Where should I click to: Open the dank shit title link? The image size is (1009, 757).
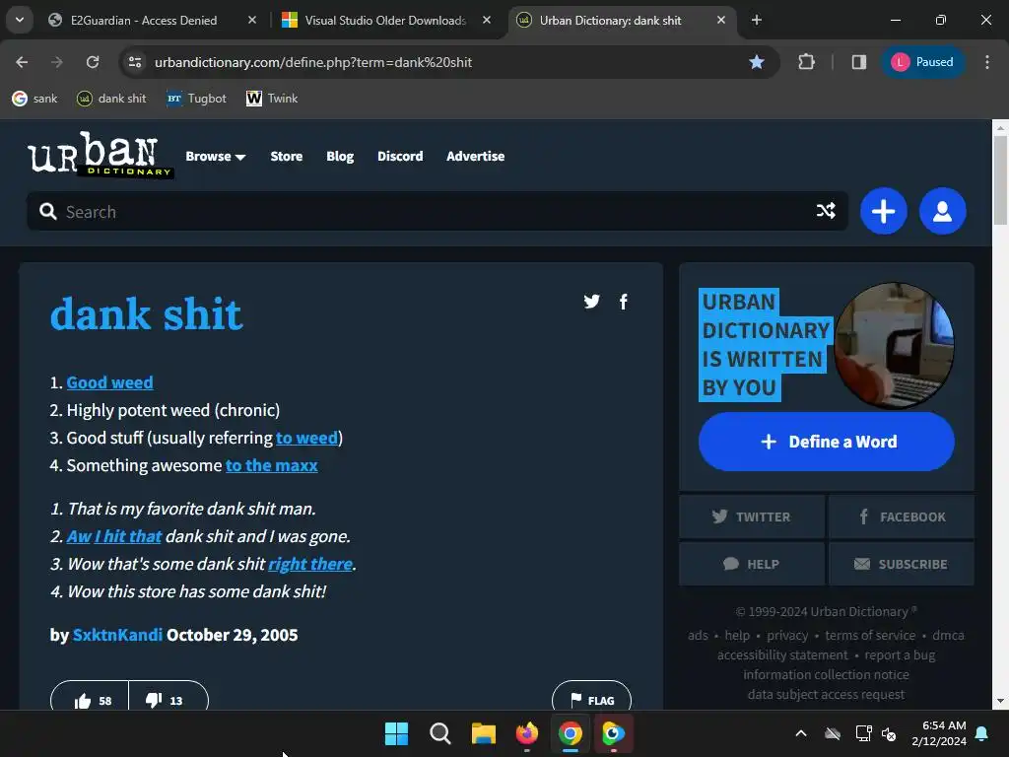pos(146,314)
